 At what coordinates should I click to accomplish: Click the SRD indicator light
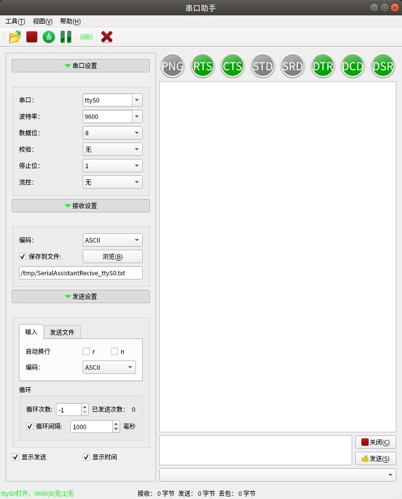pos(293,66)
